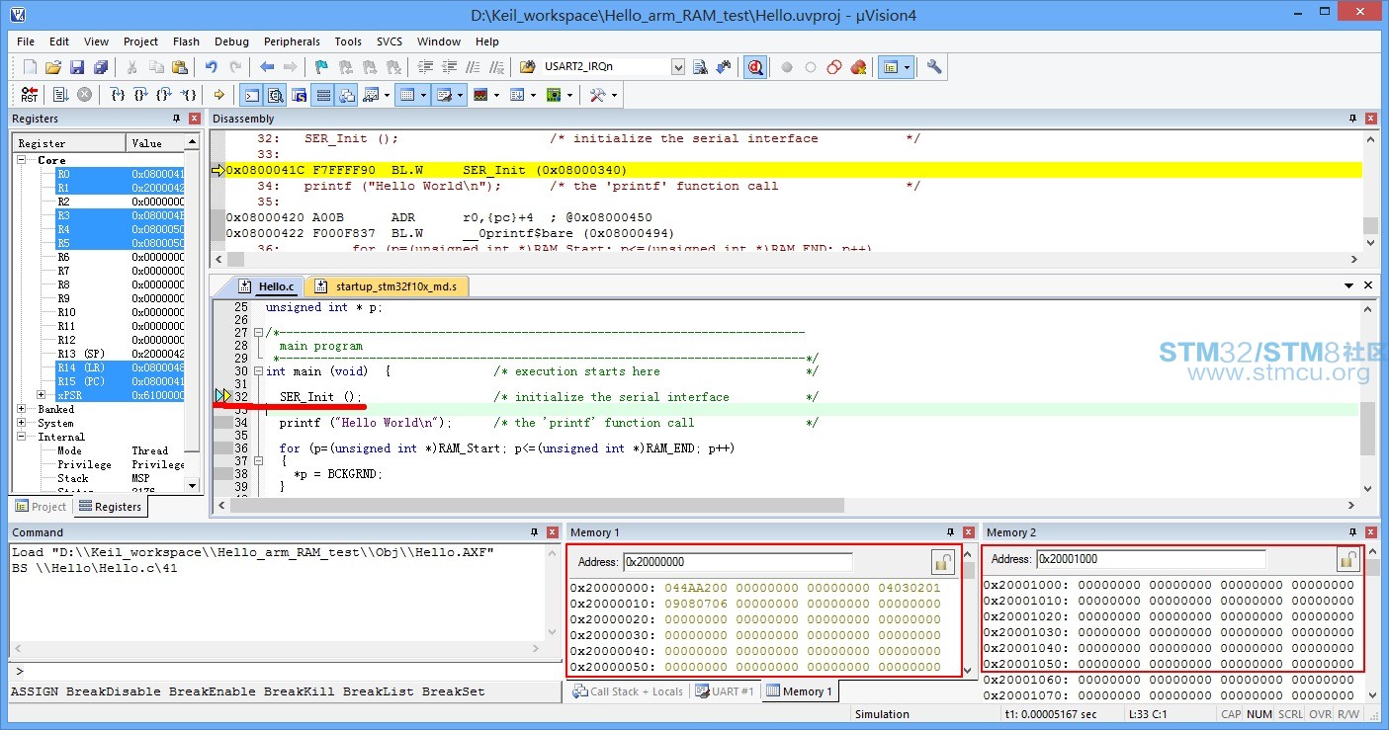Toggle autohide pin of Registers panel
This screenshot has width=1389, height=730.
(x=176, y=119)
